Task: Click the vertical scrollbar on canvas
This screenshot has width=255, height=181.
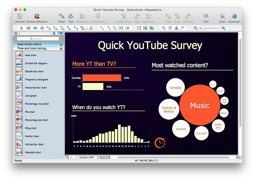Action: (240, 83)
